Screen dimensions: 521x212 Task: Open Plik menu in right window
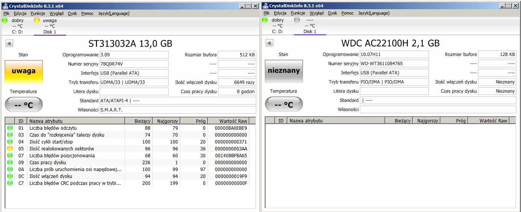[266, 13]
